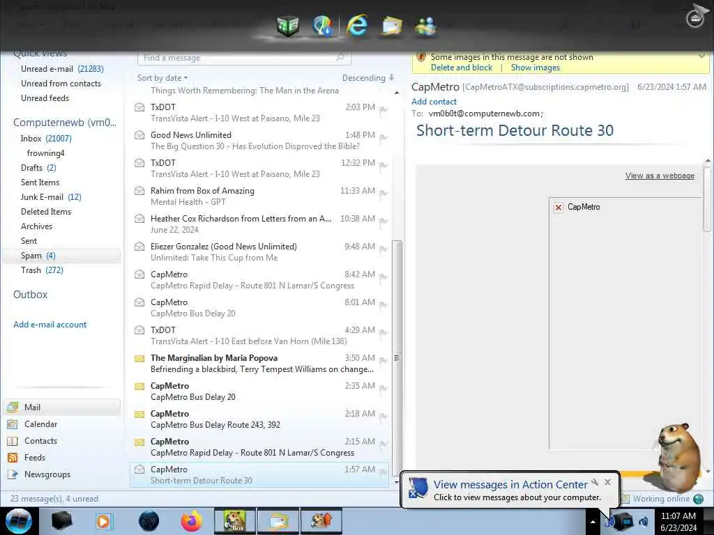Open the Contacts shortcut
Viewport: 714px width, 535px height.
tap(40, 441)
